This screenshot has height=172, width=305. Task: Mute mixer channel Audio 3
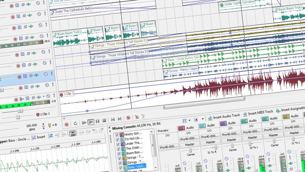pos(226,158)
